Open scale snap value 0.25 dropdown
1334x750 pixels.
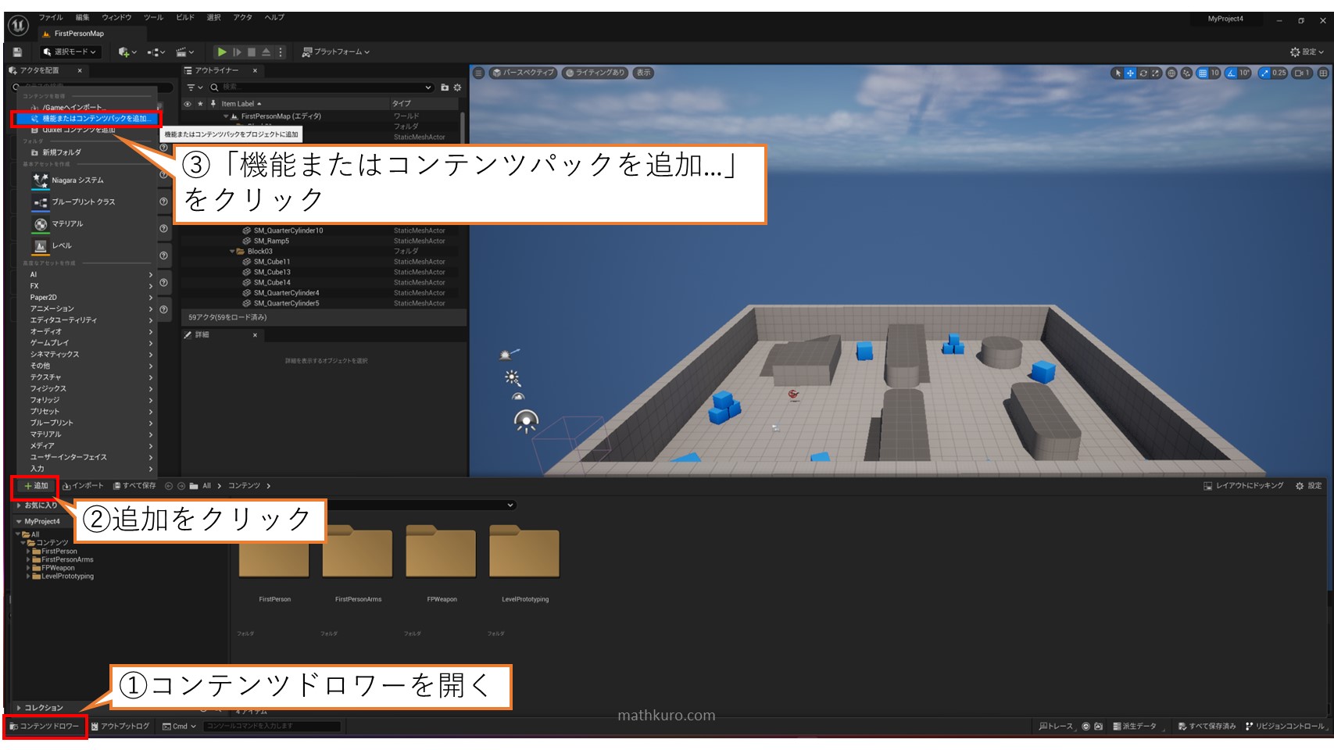(x=1279, y=73)
